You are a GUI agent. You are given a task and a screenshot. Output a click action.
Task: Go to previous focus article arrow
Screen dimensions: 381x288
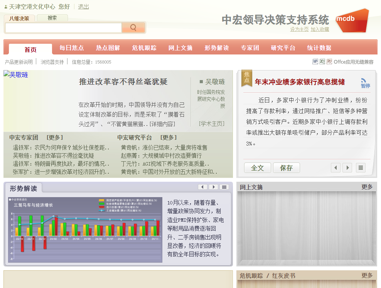[x=335, y=167]
